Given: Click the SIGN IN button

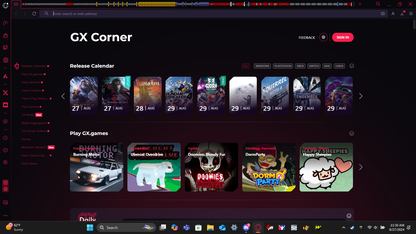Looking at the screenshot, I should point(343,37).
